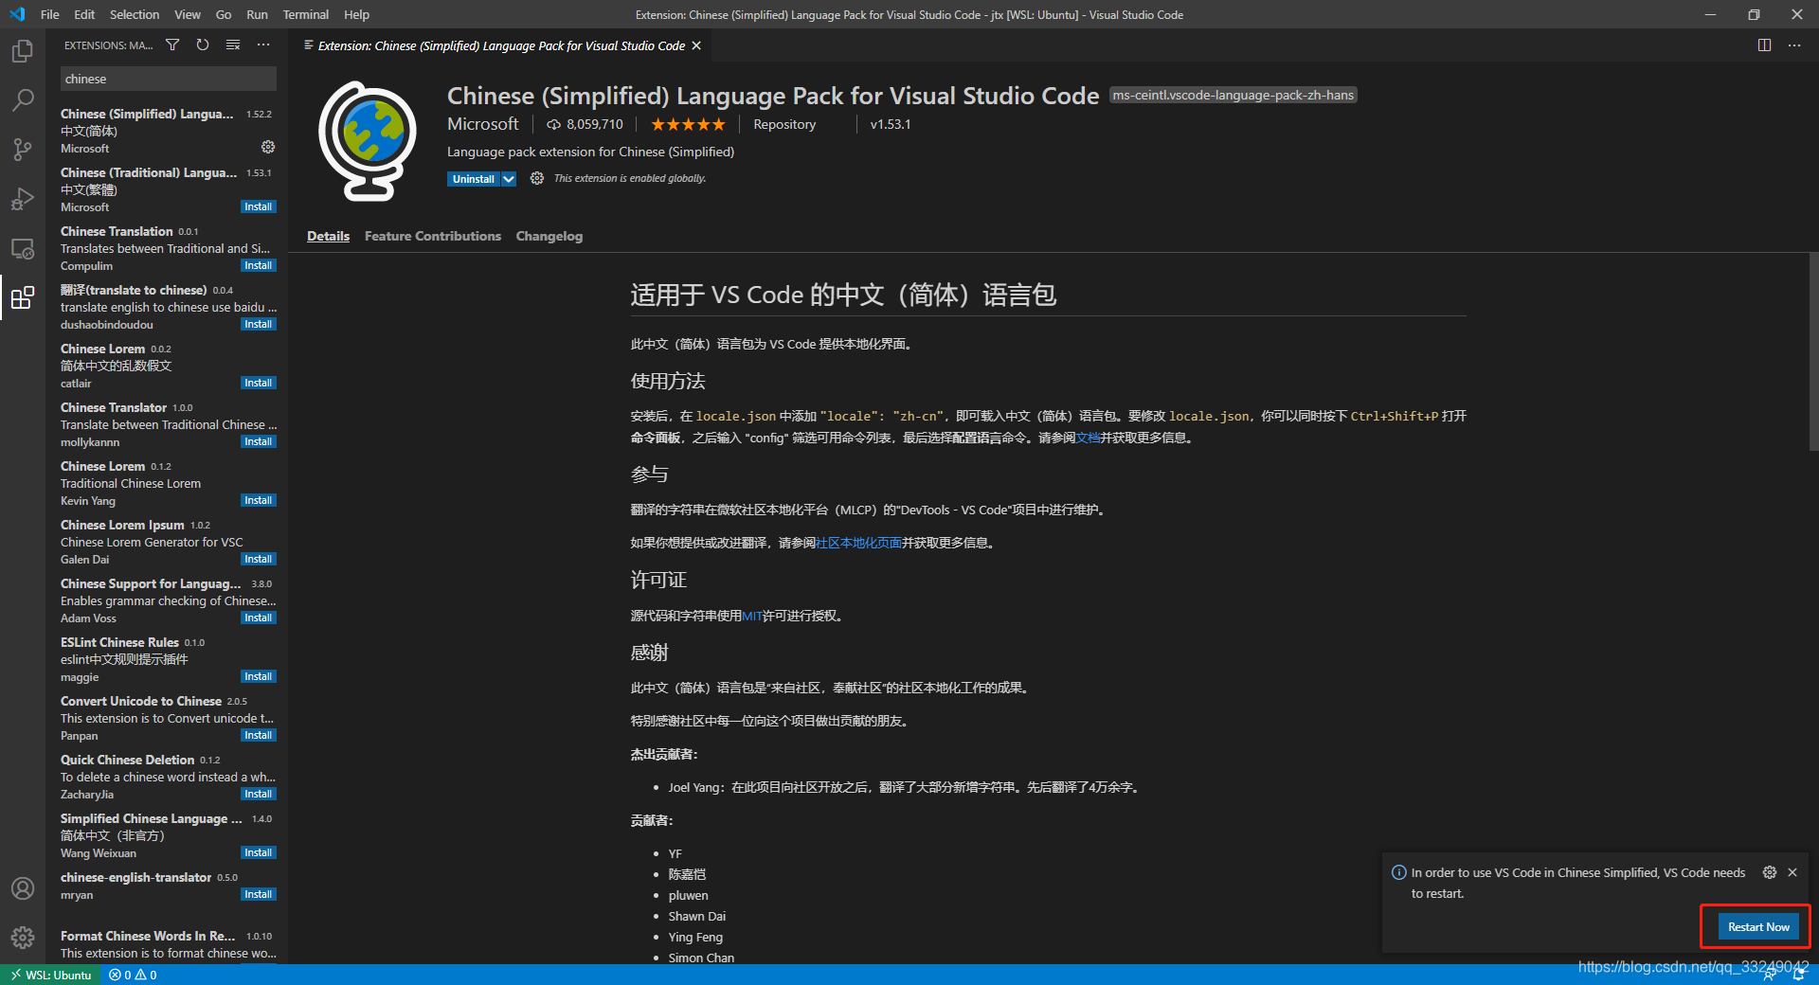The width and height of the screenshot is (1819, 985).
Task: Select Chinese Lorem Ipsum extension entry
Action: click(169, 542)
